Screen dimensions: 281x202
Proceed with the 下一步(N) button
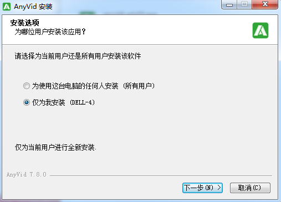point(202,188)
